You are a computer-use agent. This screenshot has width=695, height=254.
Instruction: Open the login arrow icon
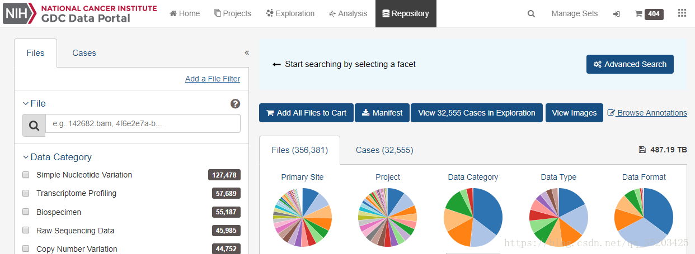pyautogui.click(x=617, y=13)
